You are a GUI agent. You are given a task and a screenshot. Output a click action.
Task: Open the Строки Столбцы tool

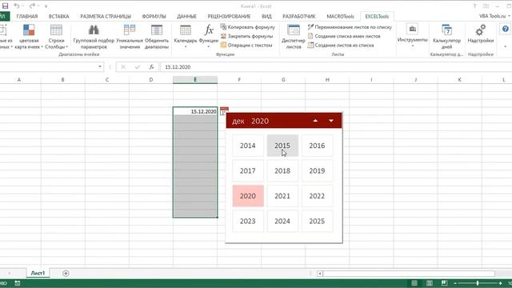click(56, 37)
